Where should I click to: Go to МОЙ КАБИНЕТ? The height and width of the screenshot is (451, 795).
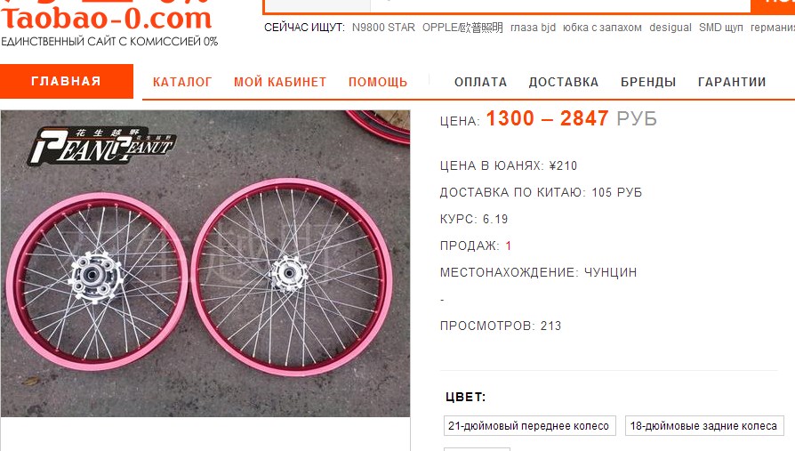(280, 82)
